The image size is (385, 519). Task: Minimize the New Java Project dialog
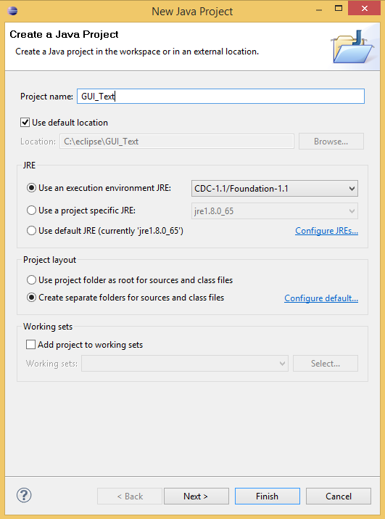[319, 10]
